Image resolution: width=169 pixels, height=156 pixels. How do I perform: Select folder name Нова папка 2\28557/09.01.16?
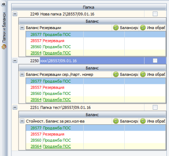coord(67,14)
